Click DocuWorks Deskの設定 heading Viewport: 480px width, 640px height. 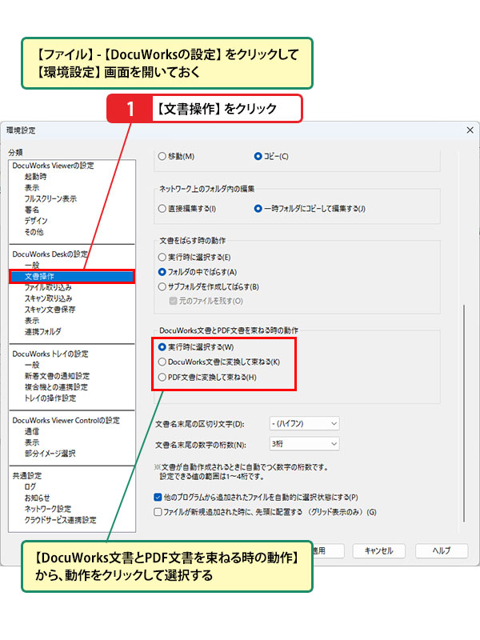(50, 254)
